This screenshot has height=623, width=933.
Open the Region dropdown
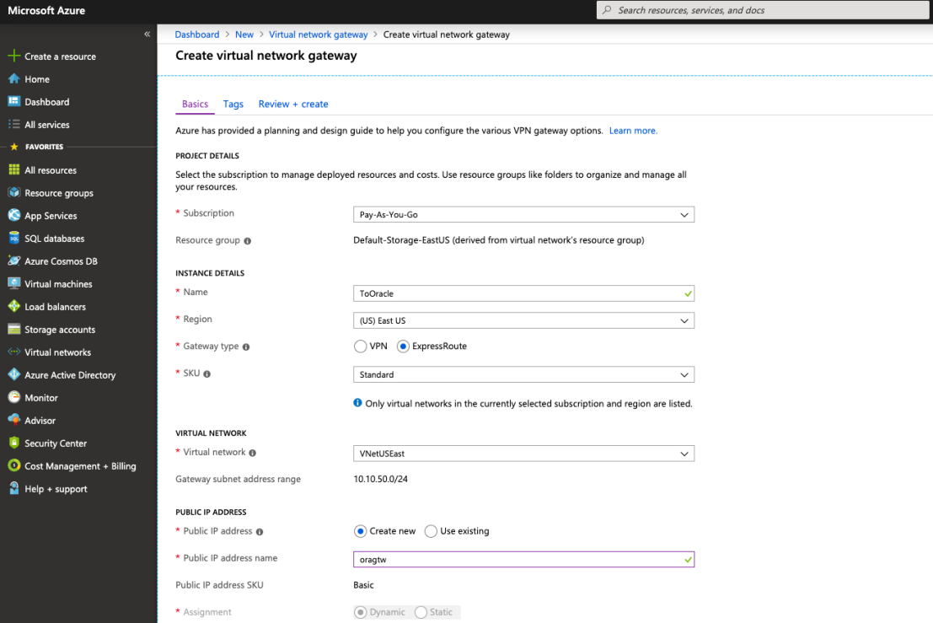(523, 320)
